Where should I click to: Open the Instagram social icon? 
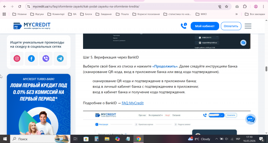(17, 59)
